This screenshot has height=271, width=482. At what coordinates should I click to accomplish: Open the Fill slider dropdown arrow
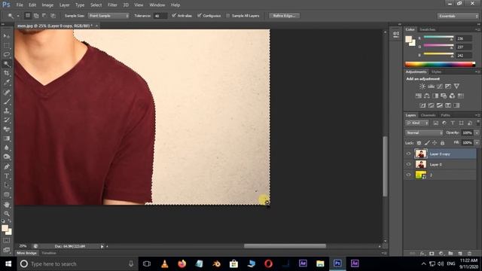point(477,143)
